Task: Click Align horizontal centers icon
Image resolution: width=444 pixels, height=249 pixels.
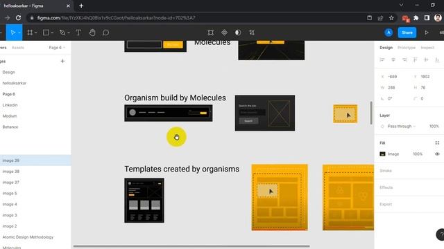Action: 393,59
